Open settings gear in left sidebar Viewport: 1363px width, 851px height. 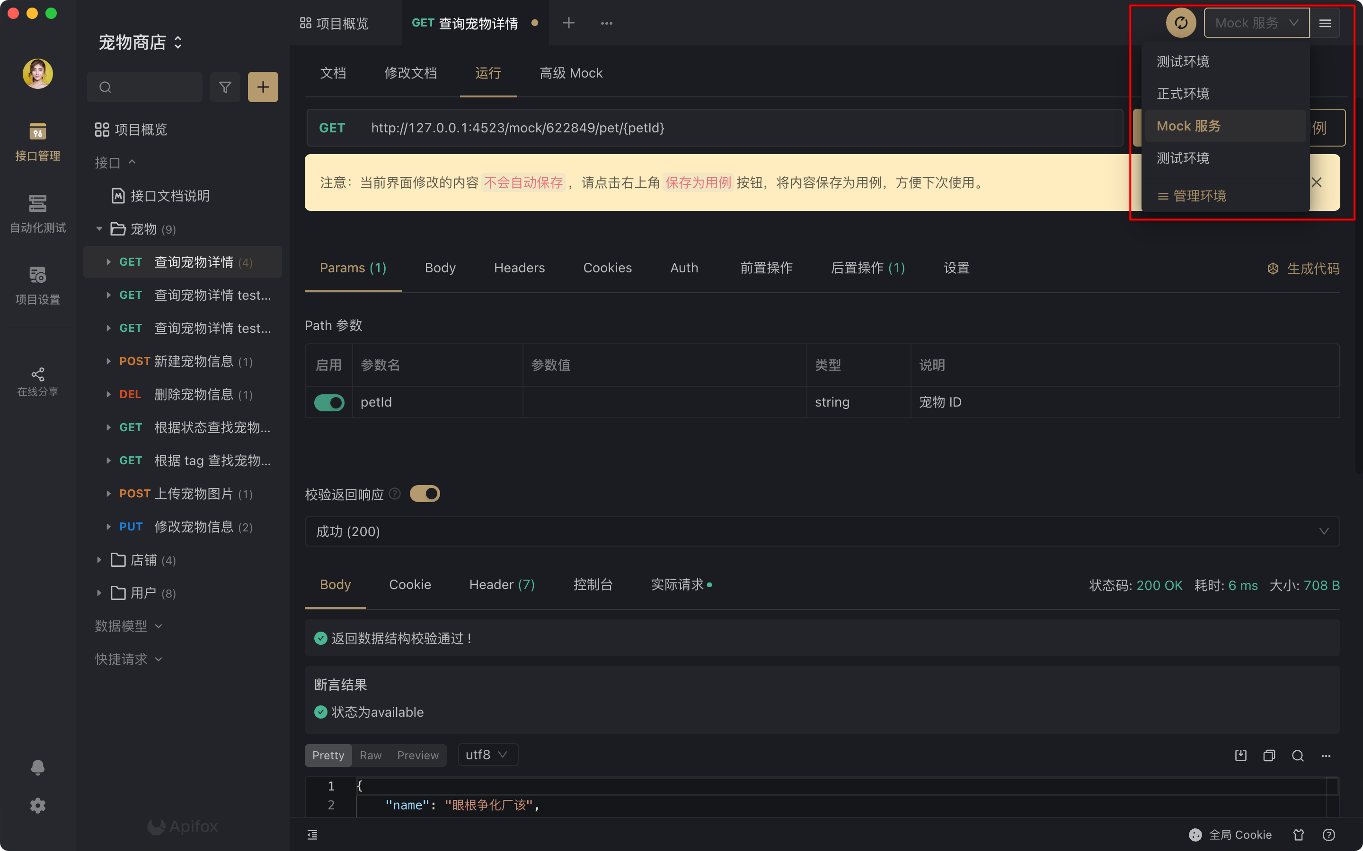click(x=38, y=806)
